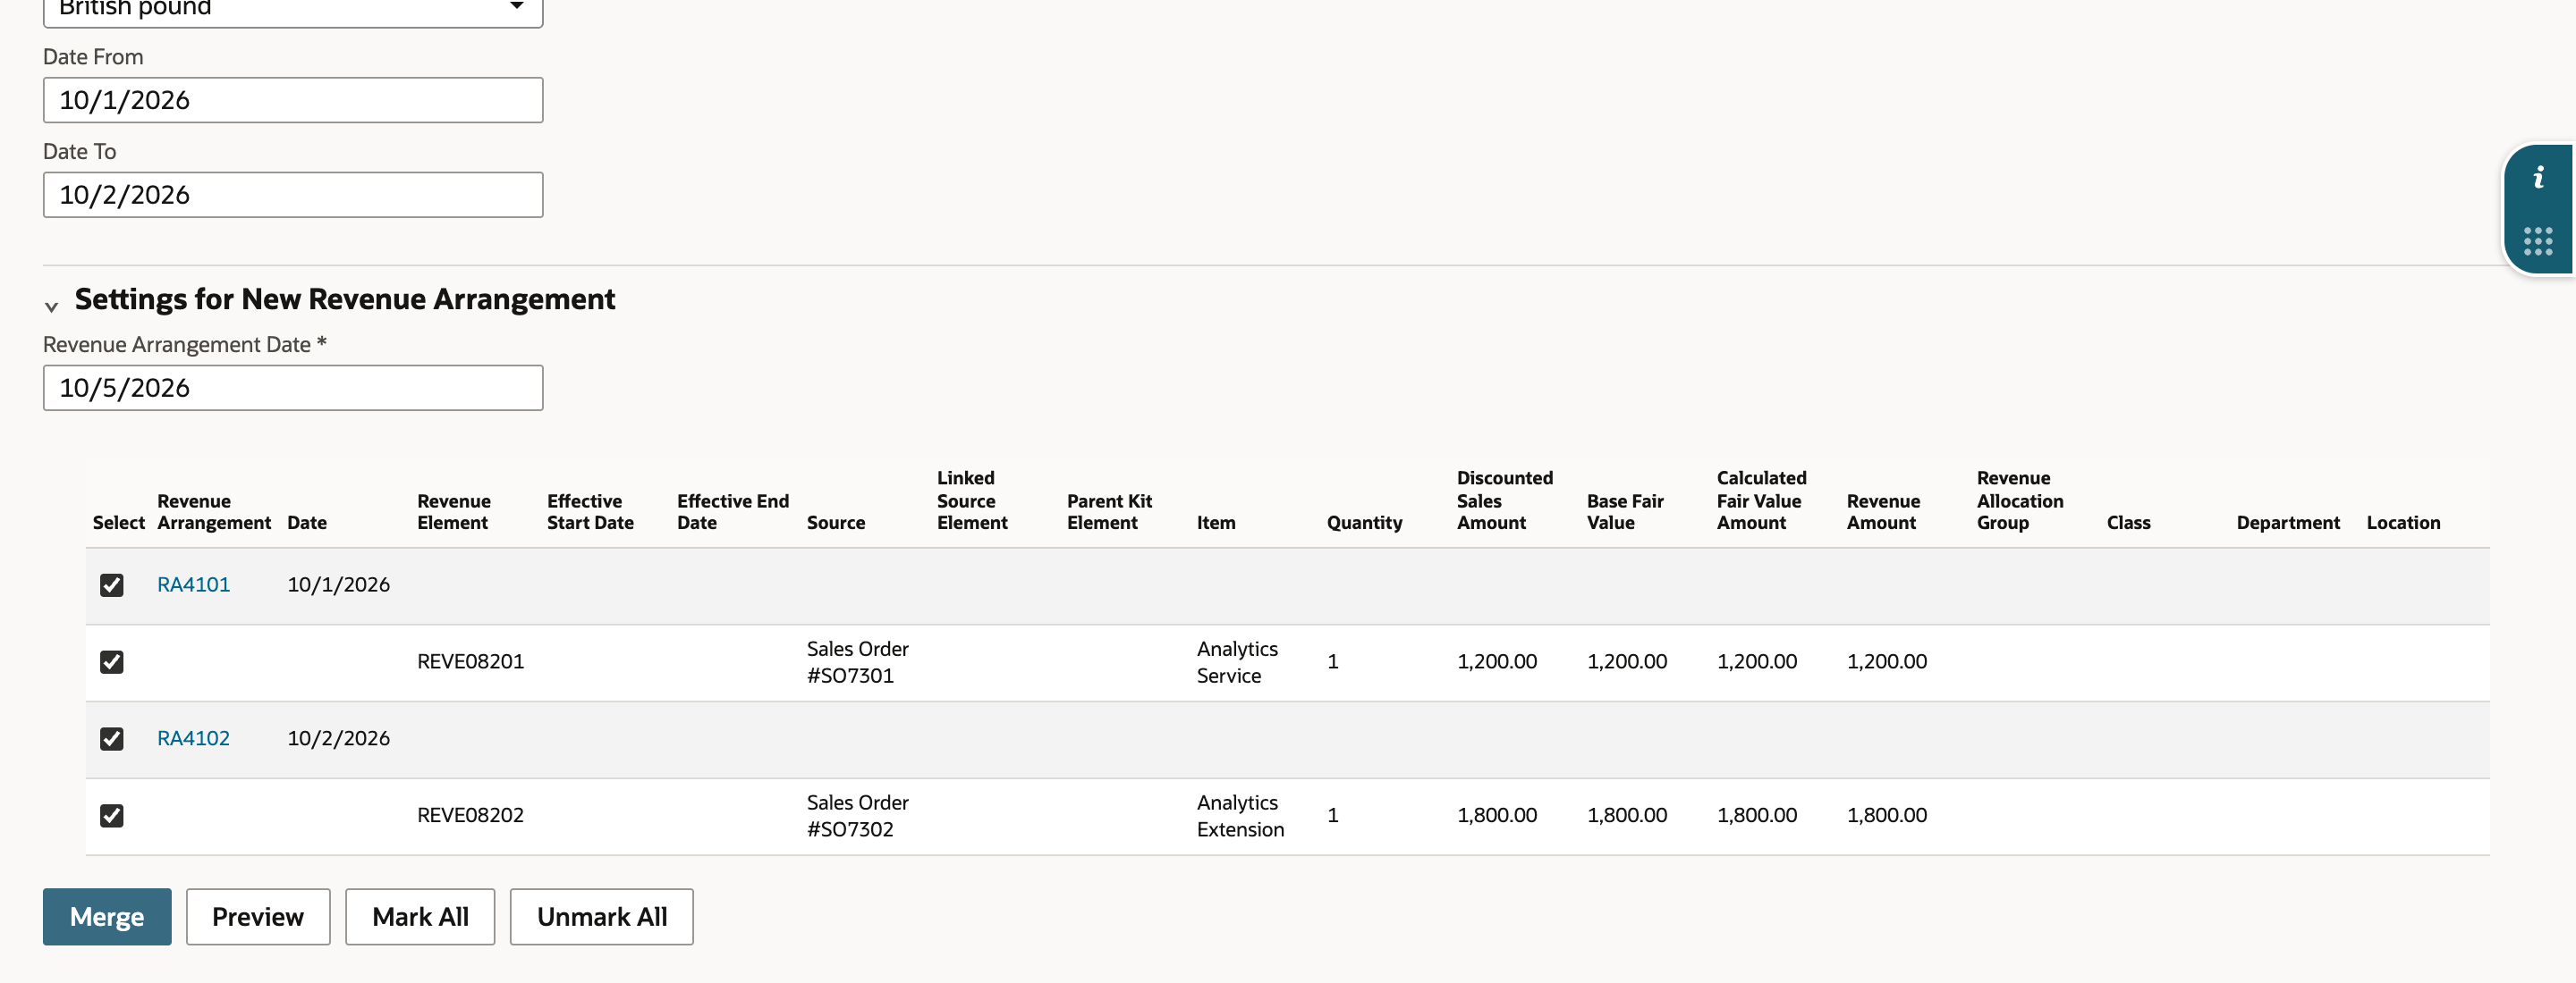2576x983 pixels.
Task: Focus the Revenue Arrangement Date field
Action: point(293,388)
